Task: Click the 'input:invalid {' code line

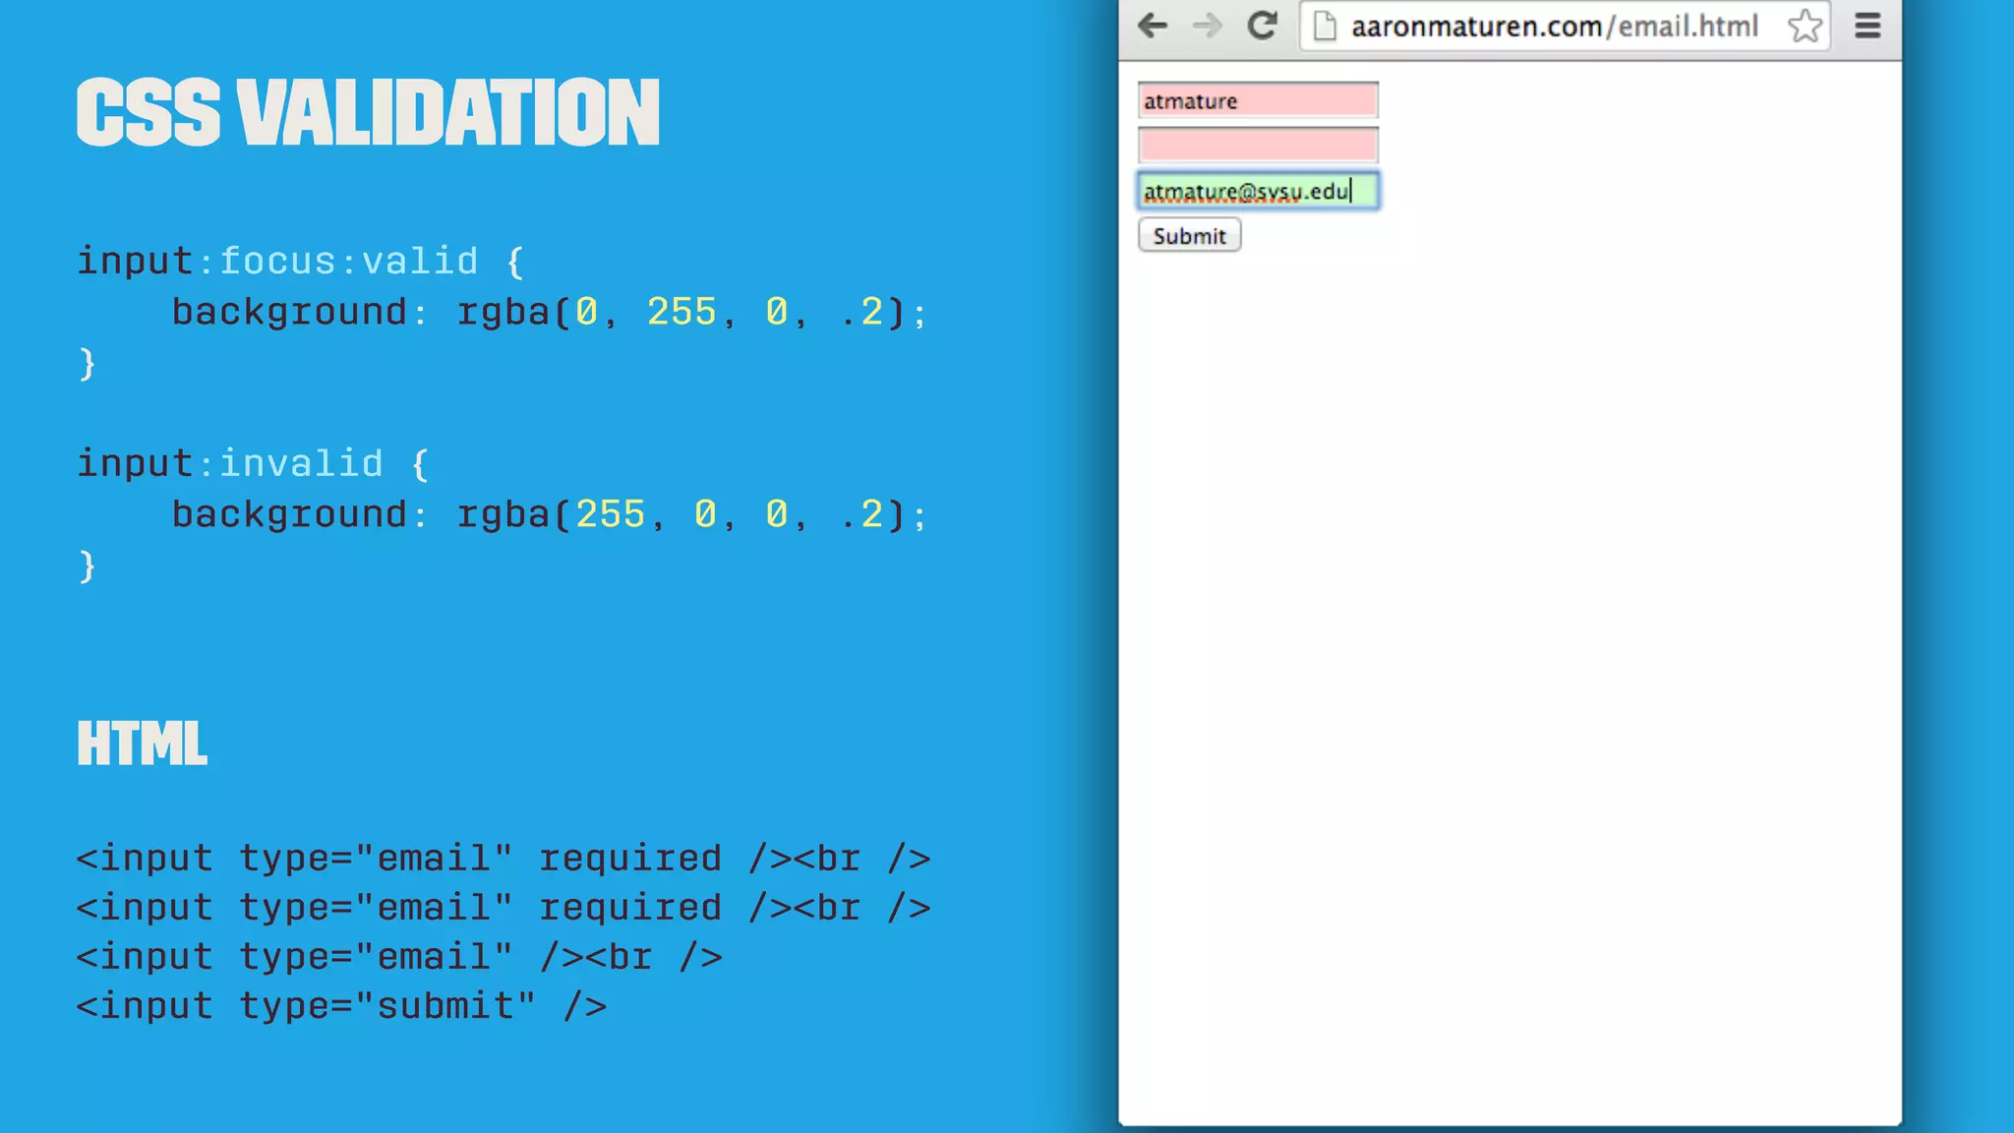Action: coord(254,464)
